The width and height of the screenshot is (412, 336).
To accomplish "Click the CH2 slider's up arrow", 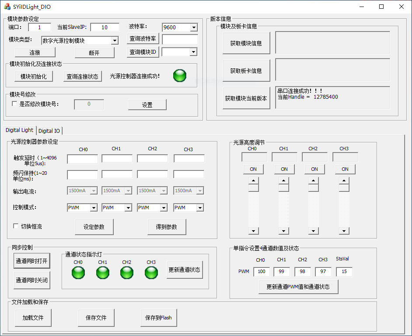I will click(314, 180).
